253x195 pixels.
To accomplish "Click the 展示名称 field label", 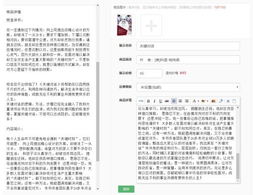I will point(125,46).
